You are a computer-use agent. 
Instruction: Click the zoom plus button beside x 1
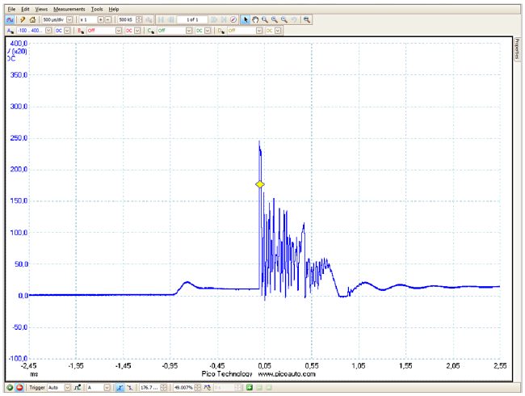100,19
